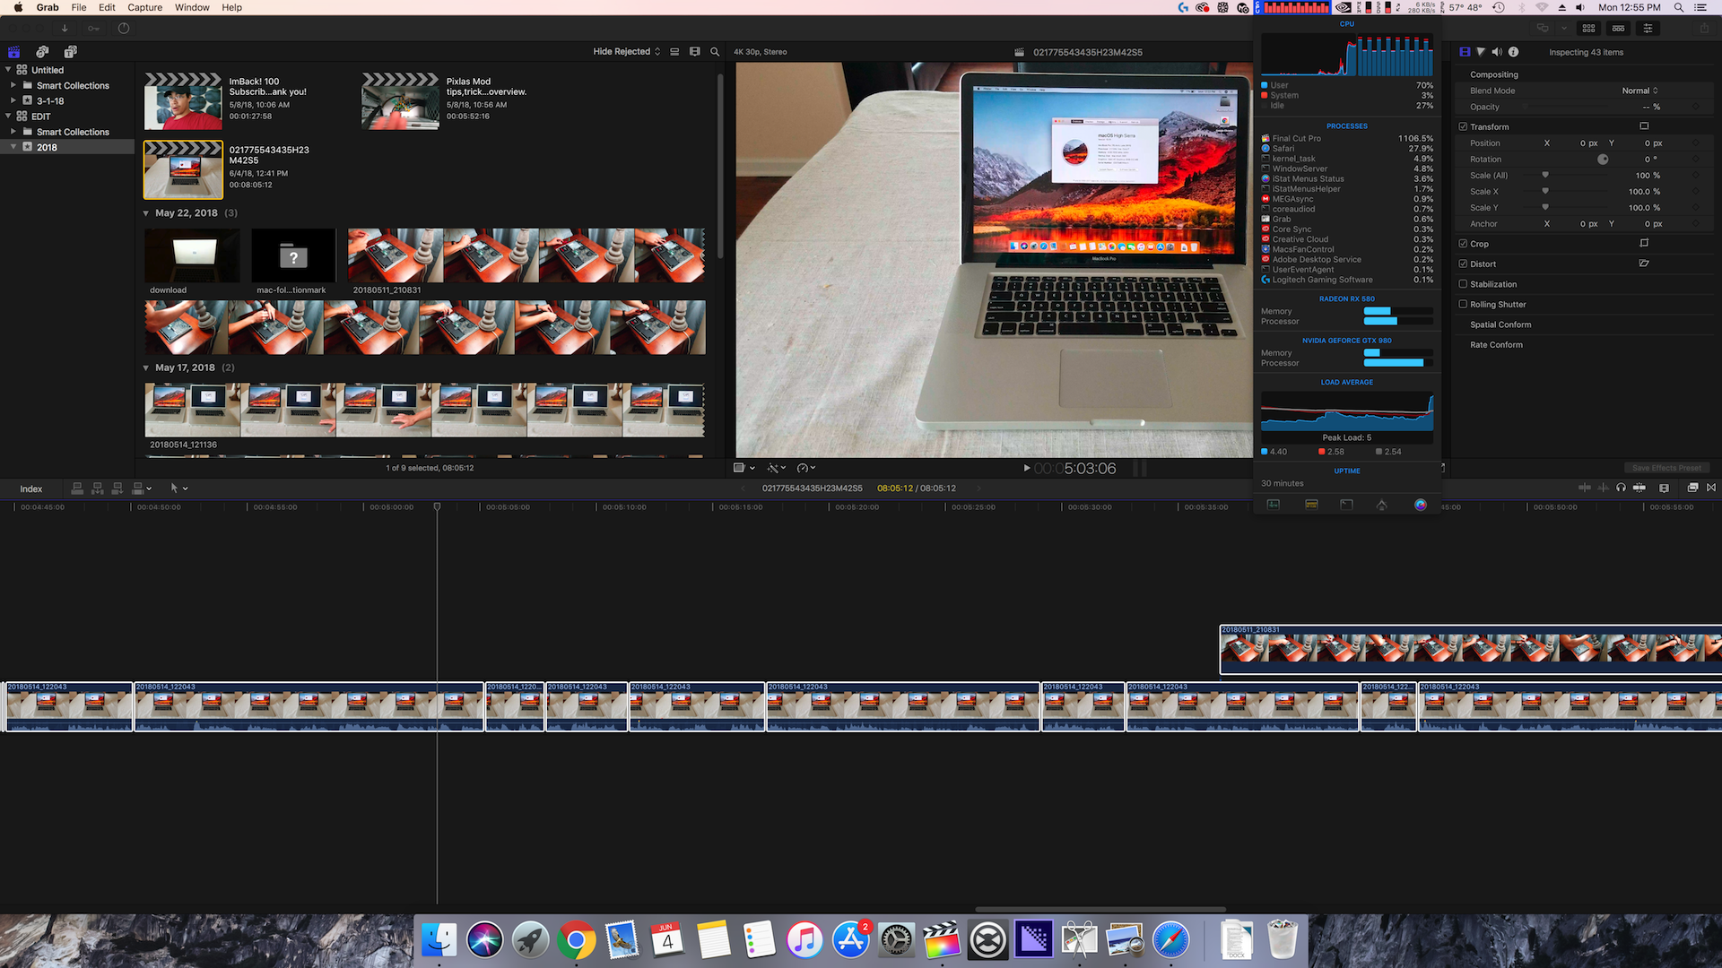Viewport: 1722px width, 968px height.
Task: Select the 2018 event in the sidebar
Action: pos(67,147)
